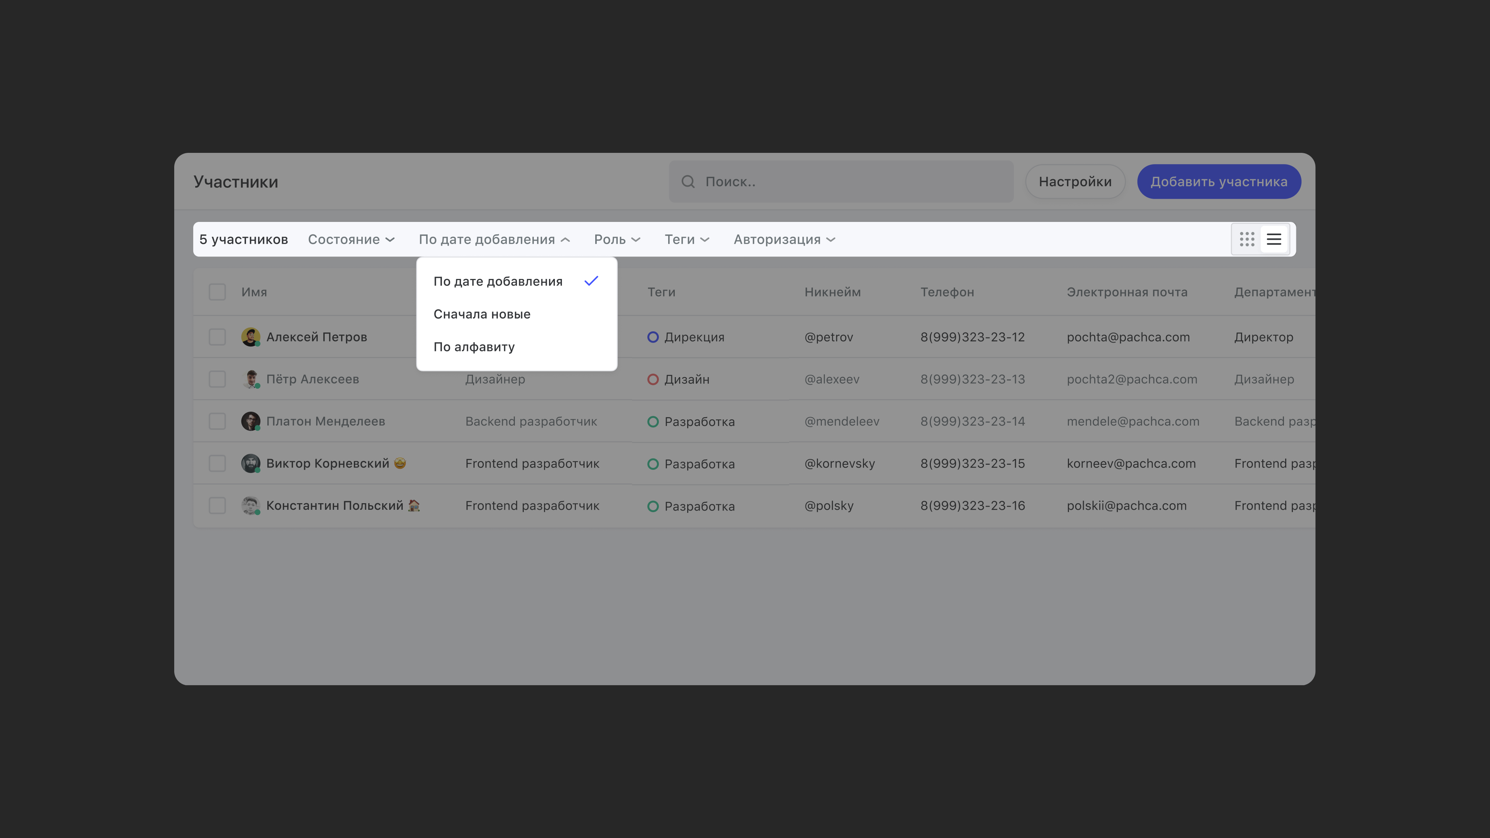
Task: Click Алексей Петров's avatar
Action: (250, 337)
